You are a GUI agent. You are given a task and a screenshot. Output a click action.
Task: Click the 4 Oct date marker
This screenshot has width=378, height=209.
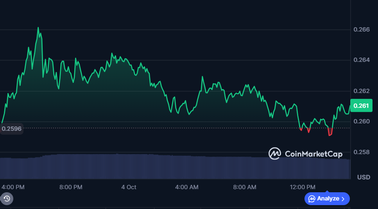click(129, 187)
